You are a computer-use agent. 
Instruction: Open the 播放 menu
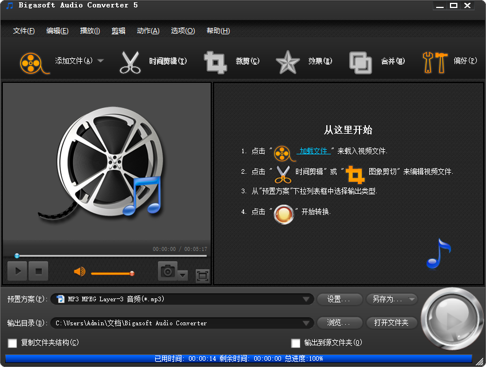pyautogui.click(x=89, y=31)
